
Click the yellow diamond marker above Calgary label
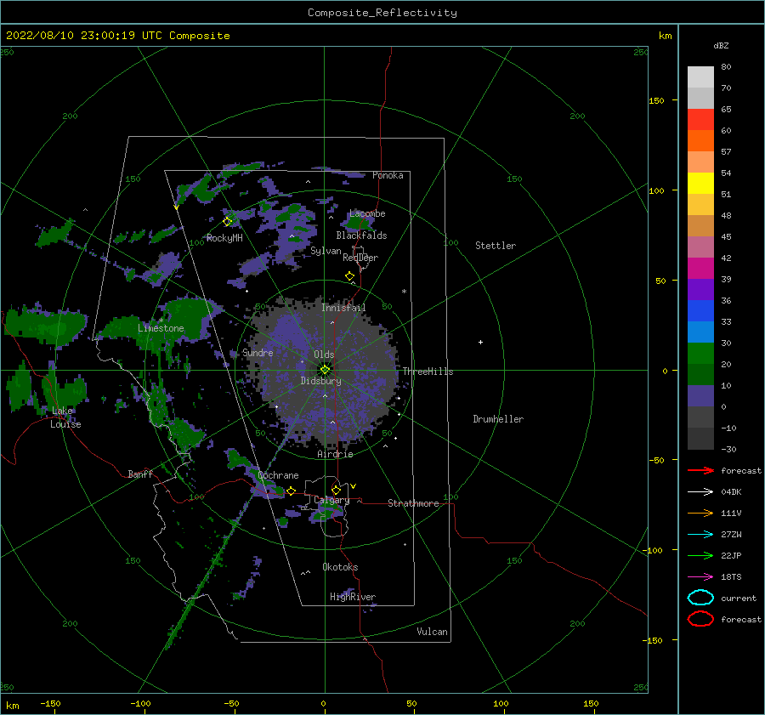tap(336, 490)
